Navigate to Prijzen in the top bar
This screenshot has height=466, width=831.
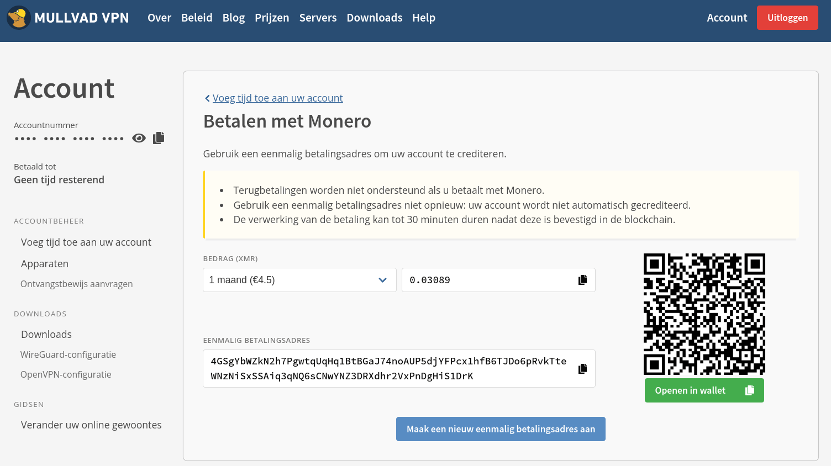(272, 18)
